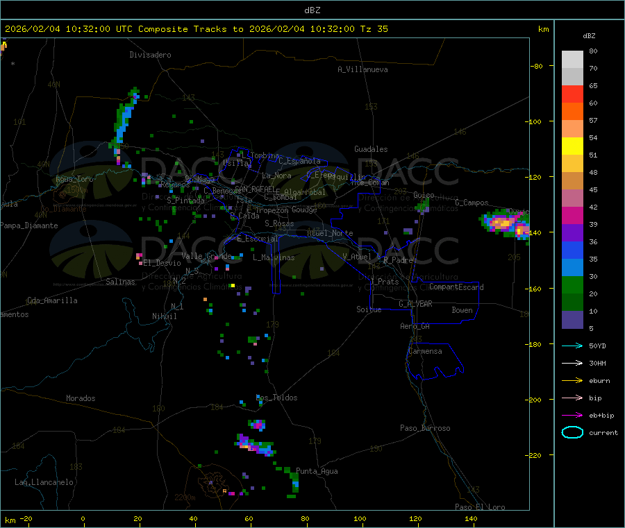Click the G_ALVEAR map label
This screenshot has height=528, width=625.
[x=415, y=304]
